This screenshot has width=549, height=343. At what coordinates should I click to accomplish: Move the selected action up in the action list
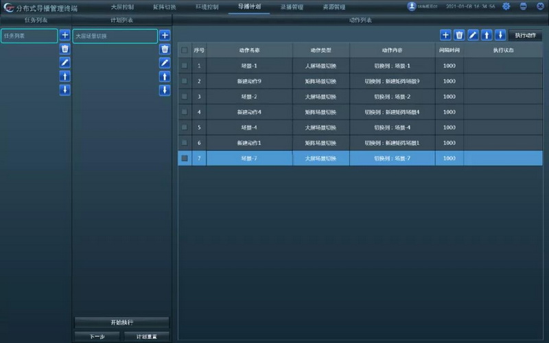487,35
